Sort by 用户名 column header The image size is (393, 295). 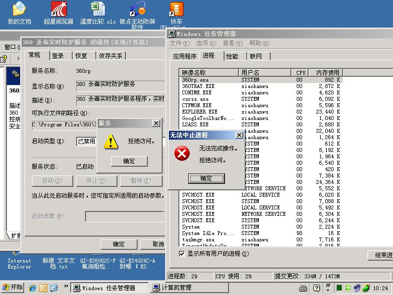tap(265, 72)
